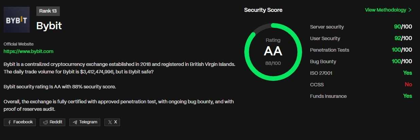Screen dimensions: 420x140
Task: Open the official bybit.com website link
Action: click(x=29, y=51)
